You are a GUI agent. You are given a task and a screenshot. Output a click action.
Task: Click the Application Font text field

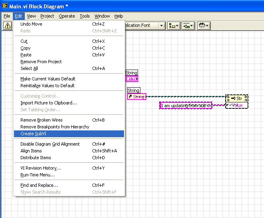point(142,26)
